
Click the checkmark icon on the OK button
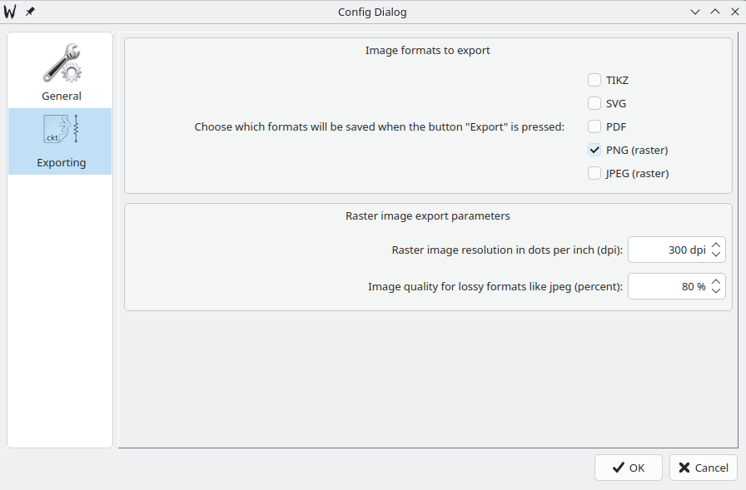618,468
